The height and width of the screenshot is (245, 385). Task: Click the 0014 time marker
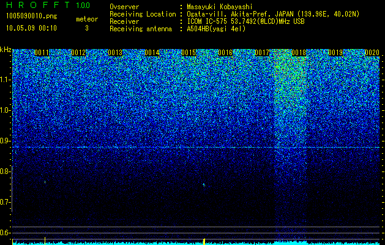click(x=152, y=53)
